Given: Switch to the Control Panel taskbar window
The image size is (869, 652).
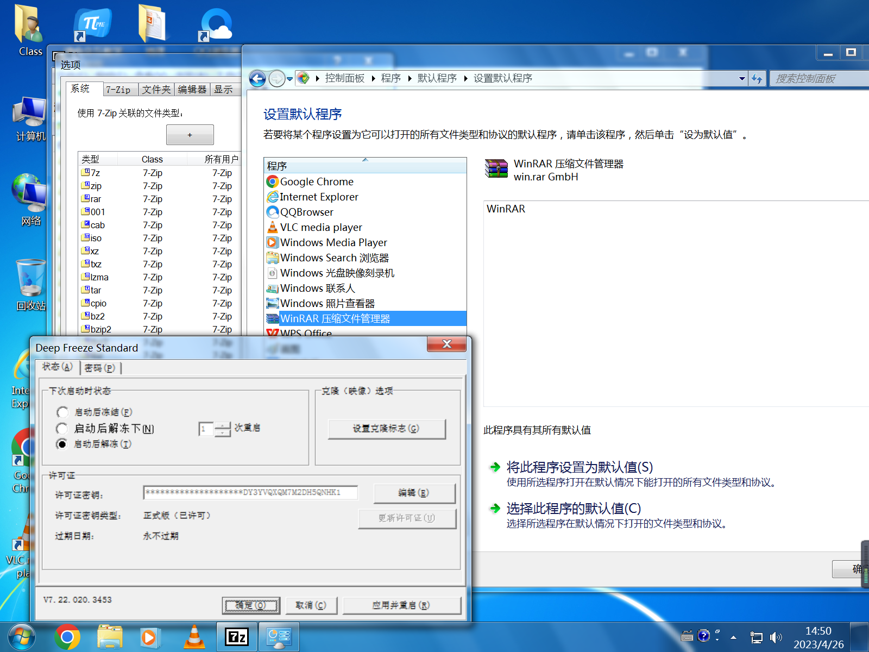Looking at the screenshot, I should [279, 637].
